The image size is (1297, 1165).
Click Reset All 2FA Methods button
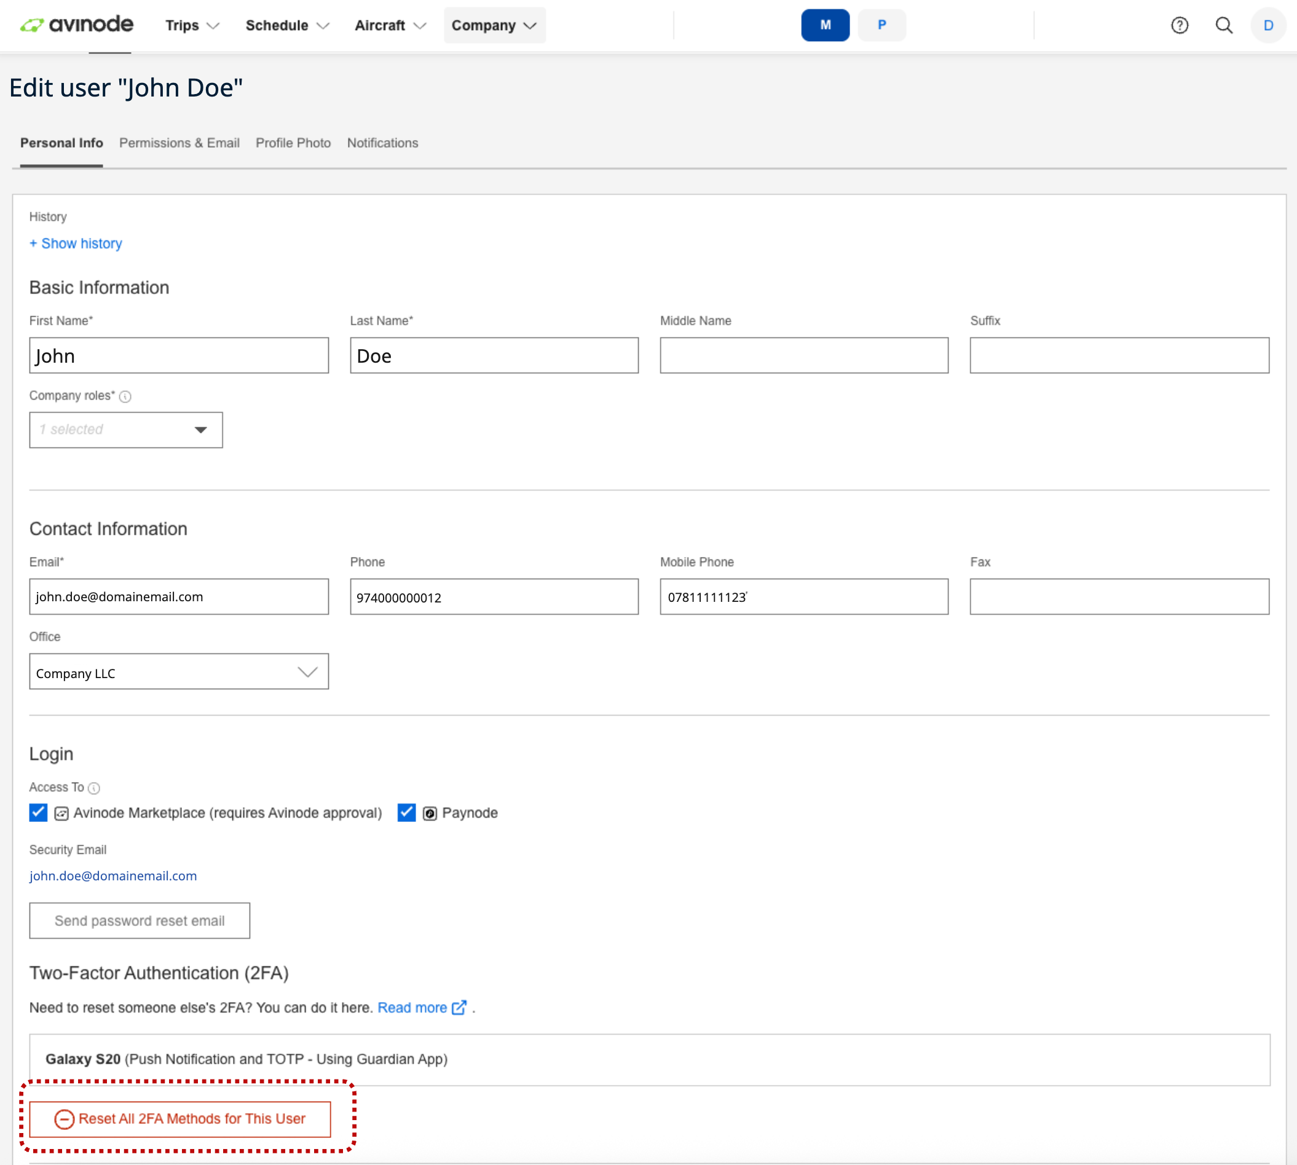pyautogui.click(x=180, y=1119)
